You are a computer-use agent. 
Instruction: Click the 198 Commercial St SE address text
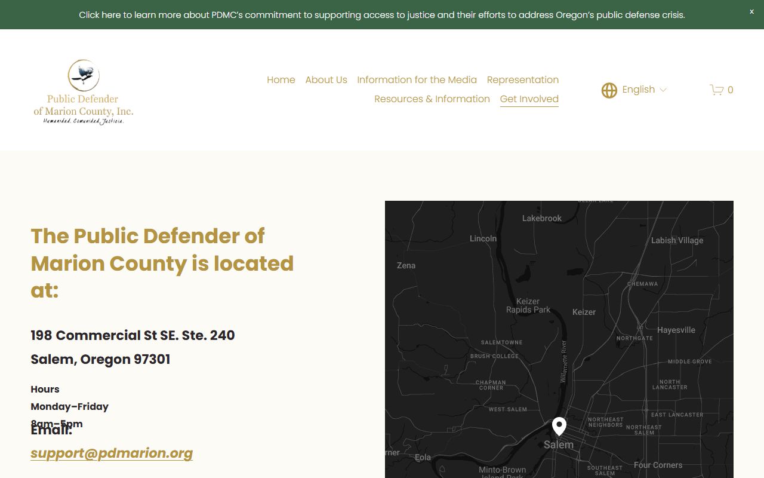coord(133,335)
